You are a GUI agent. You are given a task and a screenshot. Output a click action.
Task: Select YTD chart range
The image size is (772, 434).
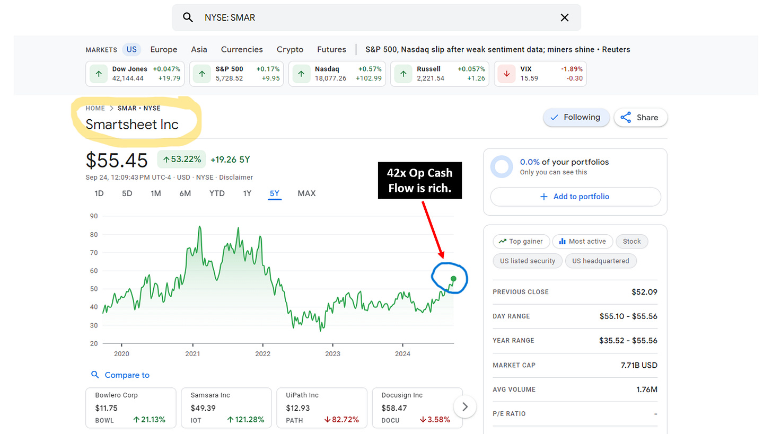(217, 193)
